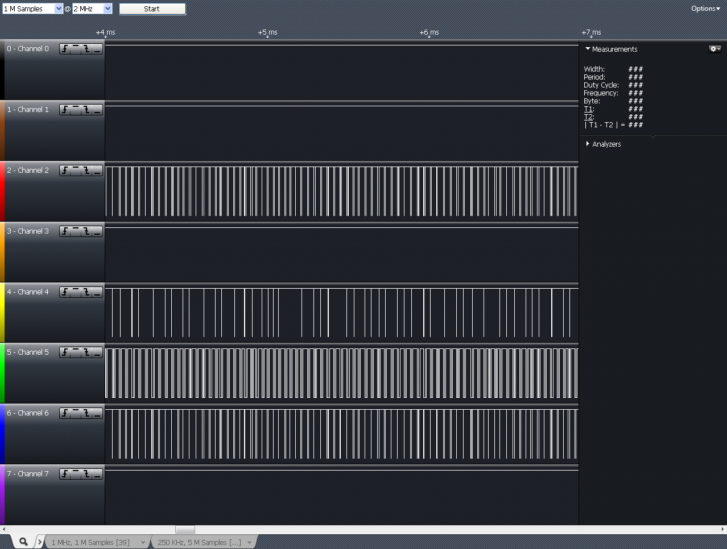727x549 pixels.
Task: Set high level trigger on Channel 1
Action: coord(76,110)
